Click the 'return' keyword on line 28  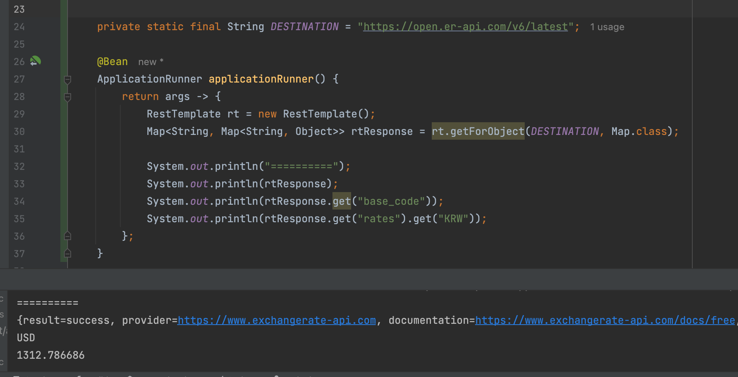tap(140, 96)
